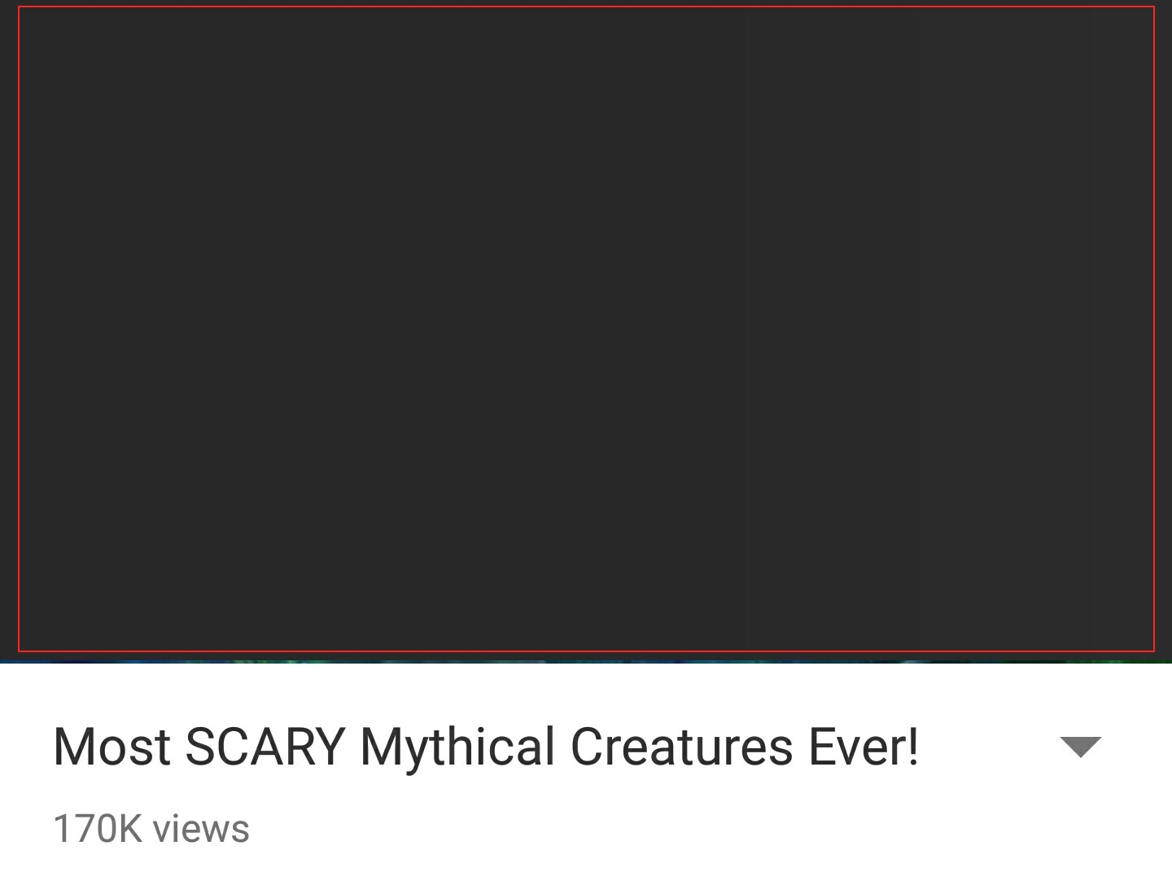Tap the dark video player area

tap(586, 329)
